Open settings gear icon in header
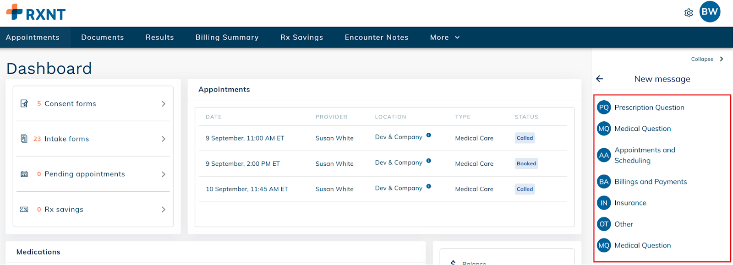Viewport: 733px width, 265px height. click(688, 13)
